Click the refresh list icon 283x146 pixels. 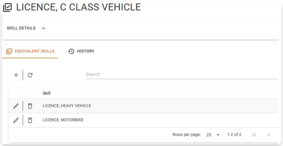pos(30,75)
